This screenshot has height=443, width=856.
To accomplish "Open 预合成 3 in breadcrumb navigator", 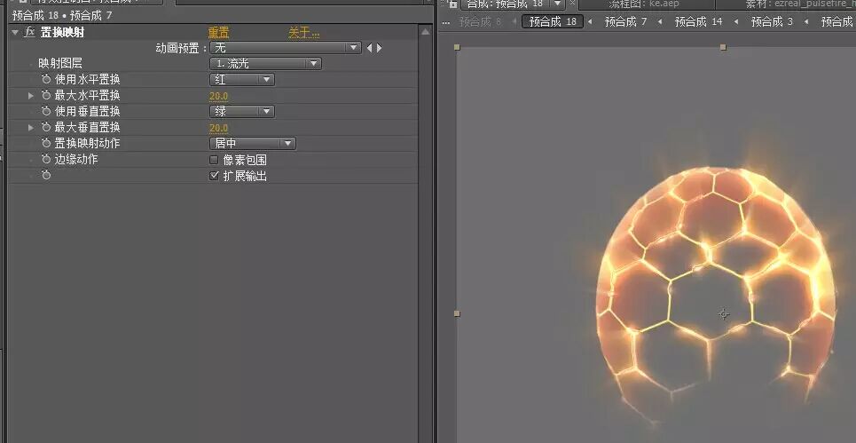I will pyautogui.click(x=772, y=22).
